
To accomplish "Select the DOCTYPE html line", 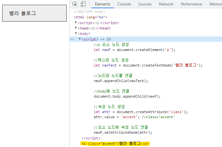I will click(x=89, y=12).
